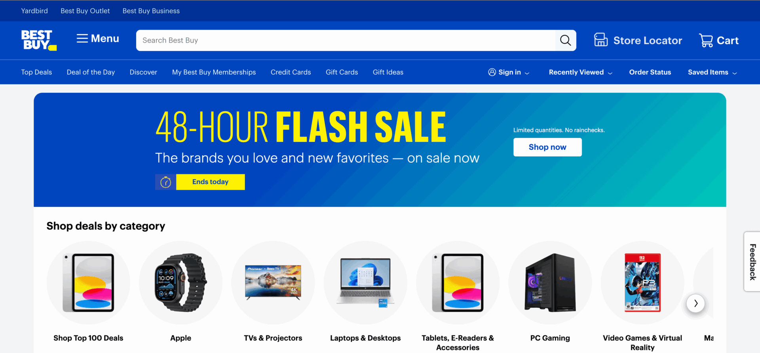Image resolution: width=760 pixels, height=353 pixels.
Task: Click the Best Buy logo
Action: point(39,40)
